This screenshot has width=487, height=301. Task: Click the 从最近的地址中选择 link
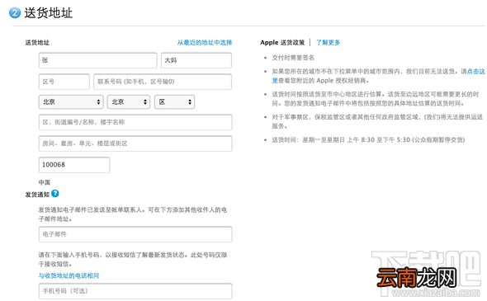tap(205, 43)
